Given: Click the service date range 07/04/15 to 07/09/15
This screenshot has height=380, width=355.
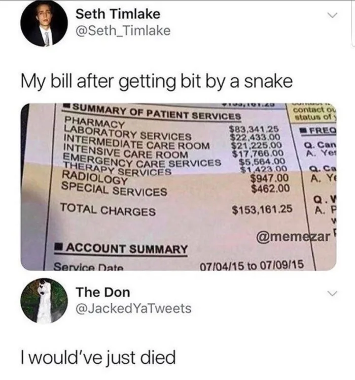Looking at the screenshot, I should (x=252, y=265).
